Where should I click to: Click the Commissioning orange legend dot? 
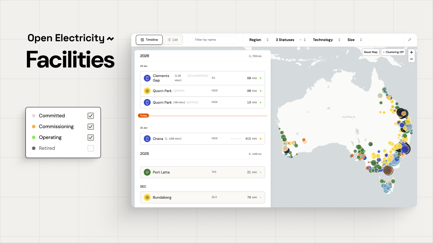point(34,127)
